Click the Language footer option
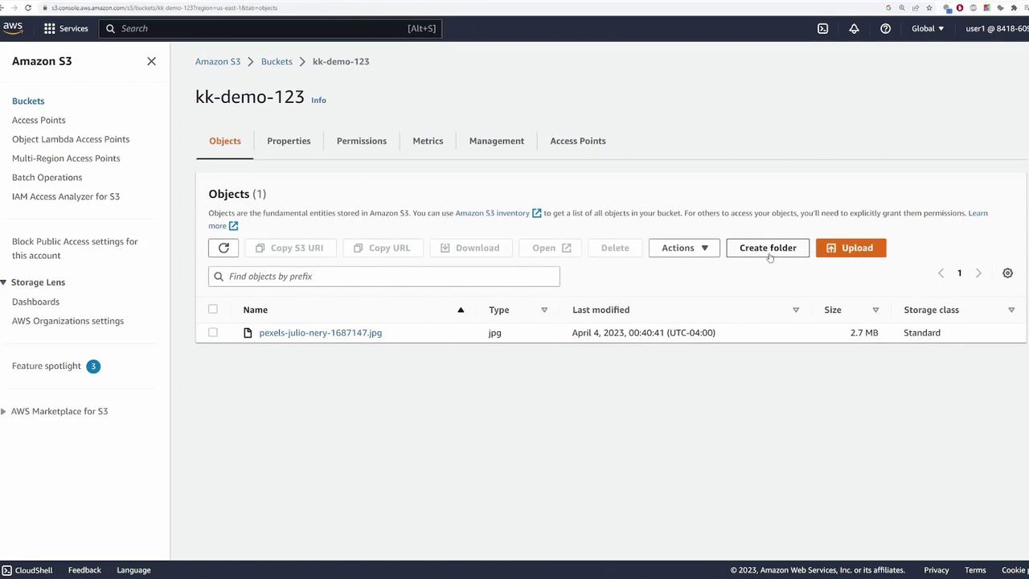This screenshot has height=579, width=1029. (x=133, y=570)
